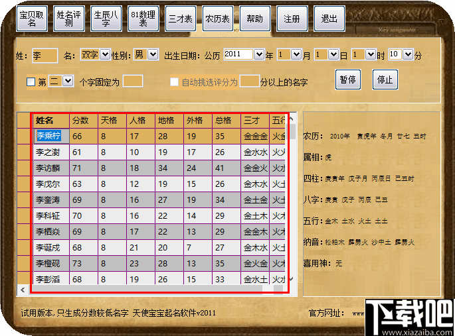The image size is (455, 336).
Task: Click the 姓名 column header
Action: (51, 121)
